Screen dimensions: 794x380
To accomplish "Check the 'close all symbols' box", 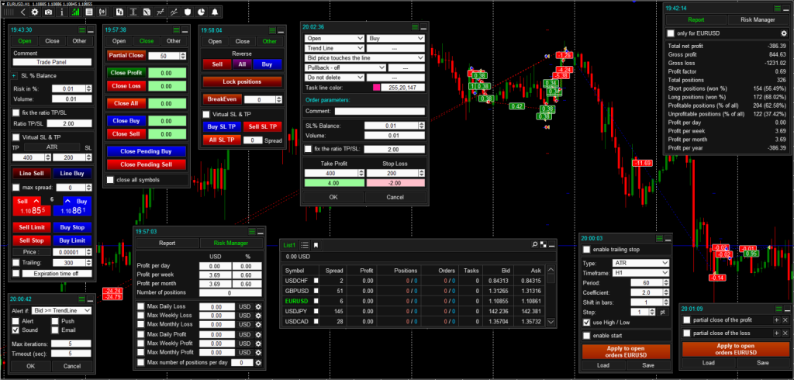I will (x=109, y=179).
